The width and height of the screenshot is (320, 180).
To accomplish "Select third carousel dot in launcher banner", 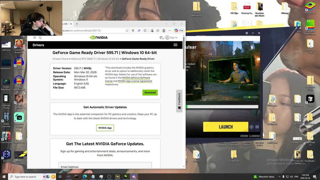I will [249, 97].
